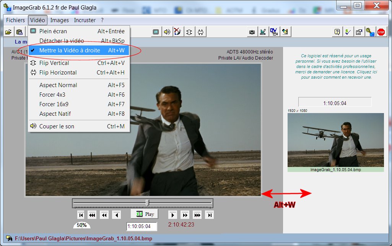Screen dimensions: 392x246
Task: Click the full screen toolbar icon
Action: point(156,32)
